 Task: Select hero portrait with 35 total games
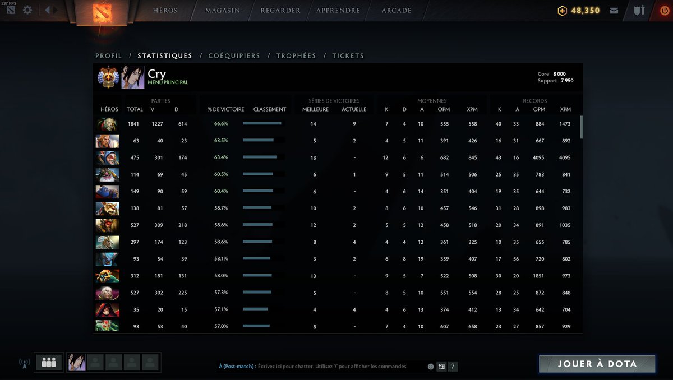coord(107,309)
